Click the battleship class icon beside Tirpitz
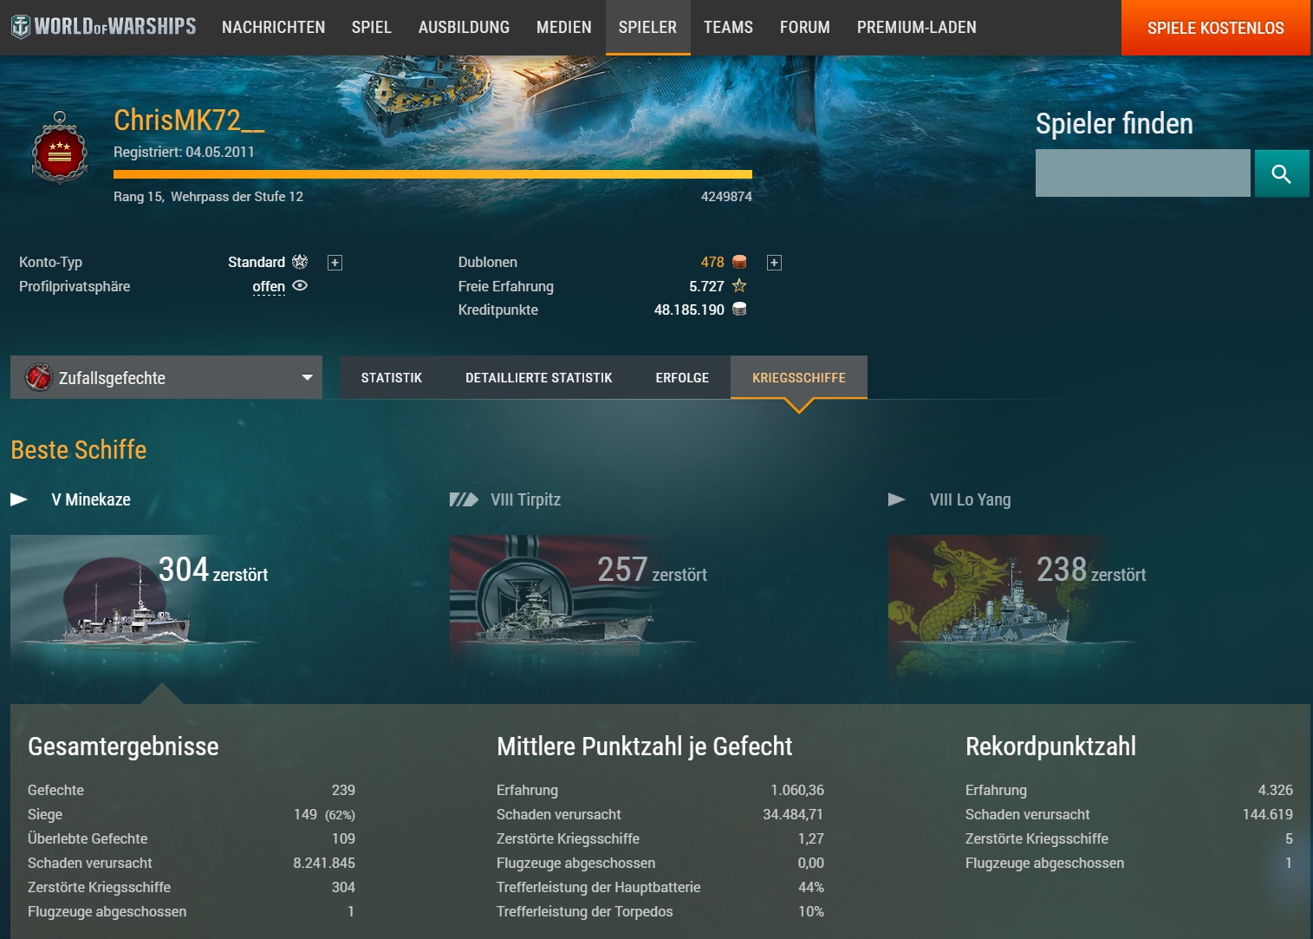This screenshot has height=939, width=1313. point(464,499)
